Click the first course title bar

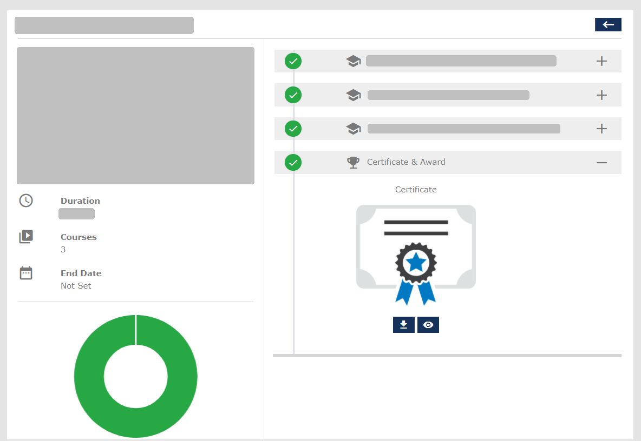(x=461, y=61)
